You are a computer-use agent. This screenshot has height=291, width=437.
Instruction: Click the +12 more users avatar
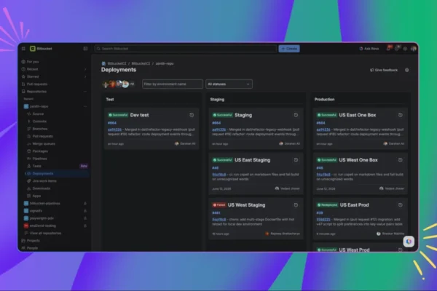click(x=132, y=84)
